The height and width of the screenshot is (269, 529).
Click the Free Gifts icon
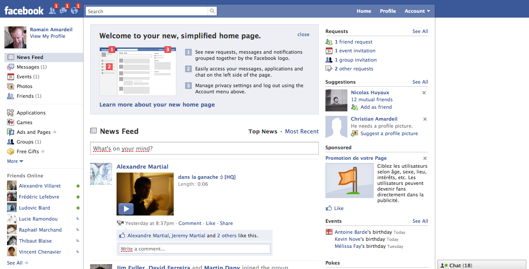point(11,151)
